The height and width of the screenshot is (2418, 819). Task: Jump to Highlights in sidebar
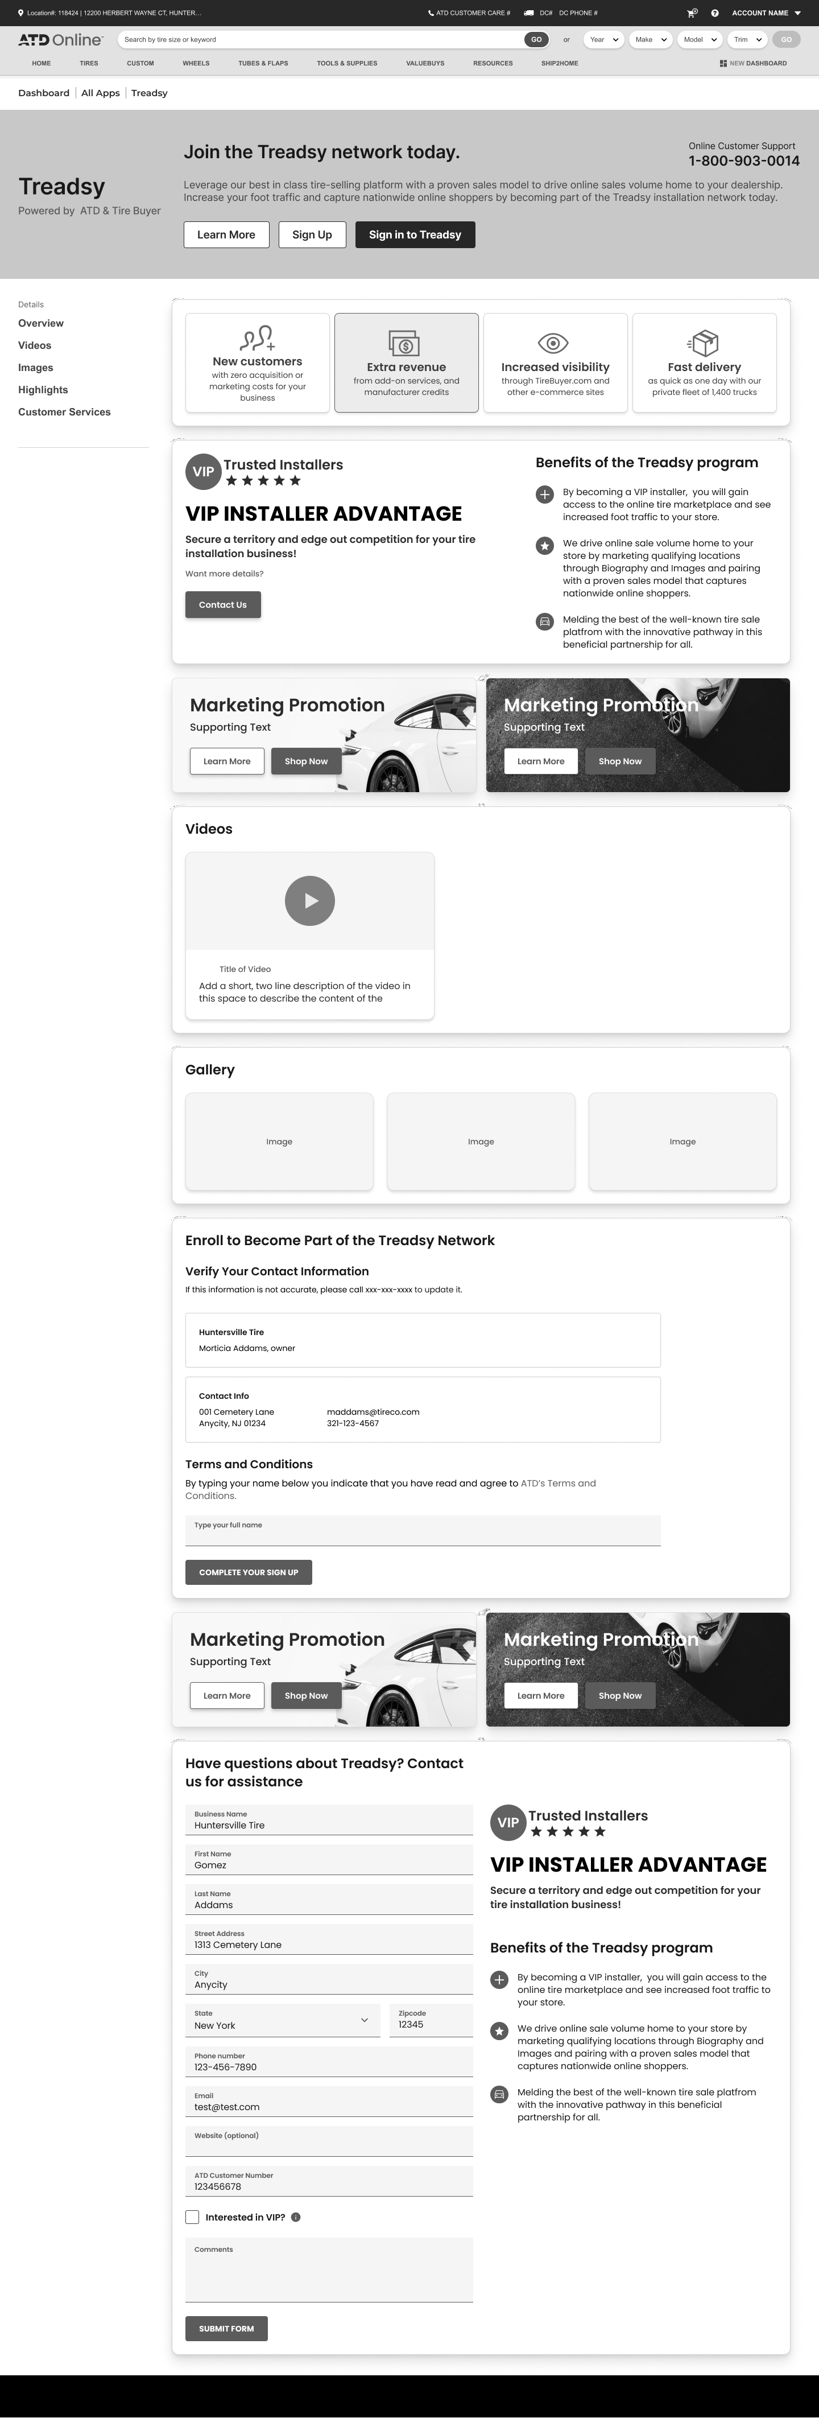(x=43, y=390)
